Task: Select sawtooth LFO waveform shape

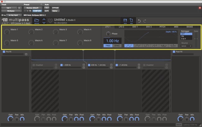Action: (155, 46)
